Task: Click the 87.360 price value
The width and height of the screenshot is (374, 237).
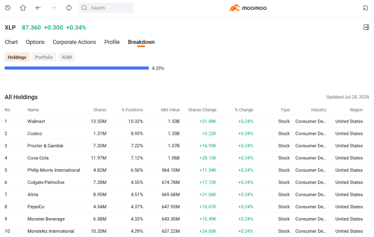Action: (31, 27)
